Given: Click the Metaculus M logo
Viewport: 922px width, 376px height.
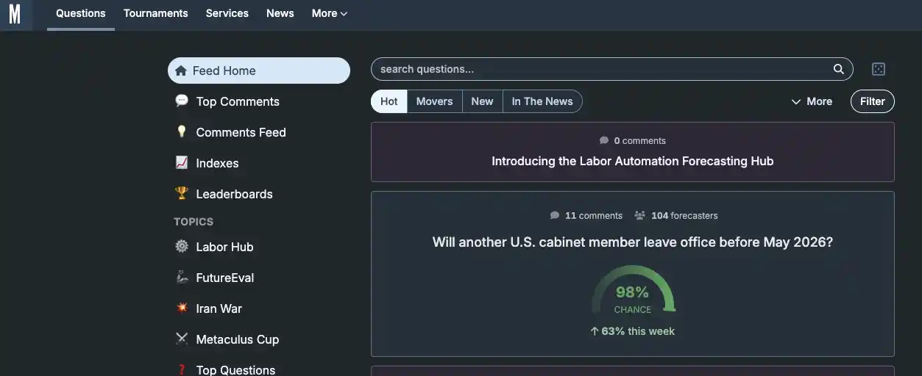Looking at the screenshot, I should (15, 14).
